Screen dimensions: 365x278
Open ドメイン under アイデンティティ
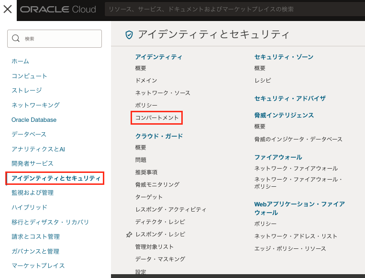[146, 80]
